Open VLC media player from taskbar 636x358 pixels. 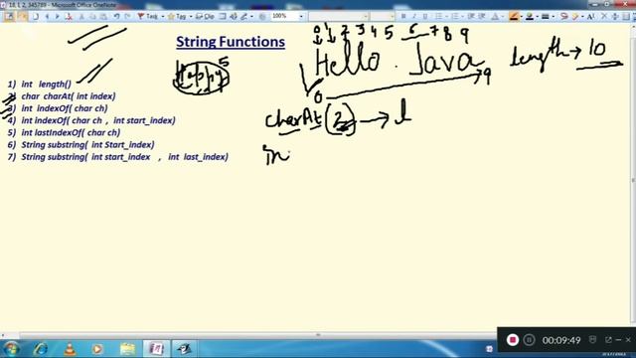70,349
